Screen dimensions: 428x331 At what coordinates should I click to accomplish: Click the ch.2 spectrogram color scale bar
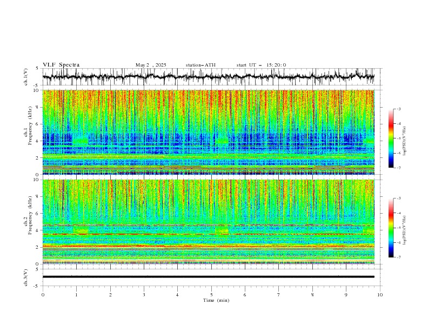[x=391, y=228]
